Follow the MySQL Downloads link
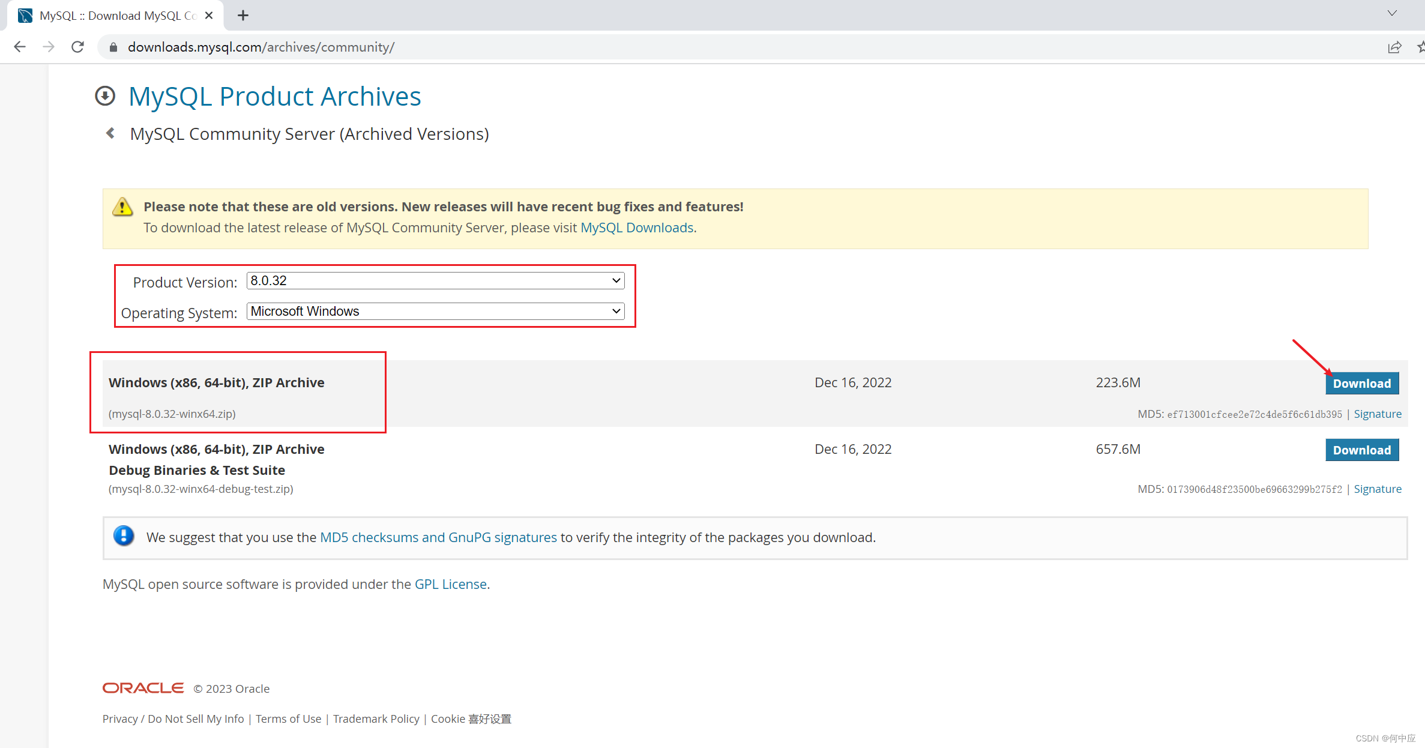1425x748 pixels. tap(637, 228)
